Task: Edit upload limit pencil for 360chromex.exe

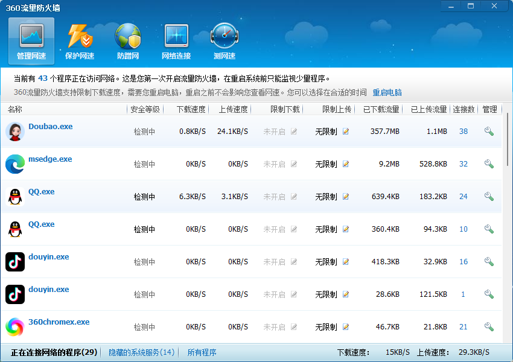Action: point(346,326)
